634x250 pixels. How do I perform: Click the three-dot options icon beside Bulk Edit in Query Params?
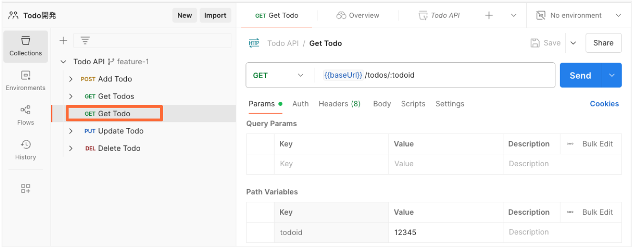click(570, 144)
